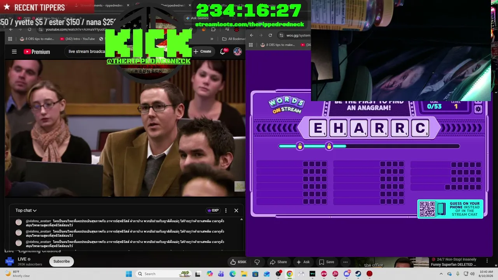498x280 pixels.
Task: Click the Words on Stream level progress bar
Action: pos(369,146)
